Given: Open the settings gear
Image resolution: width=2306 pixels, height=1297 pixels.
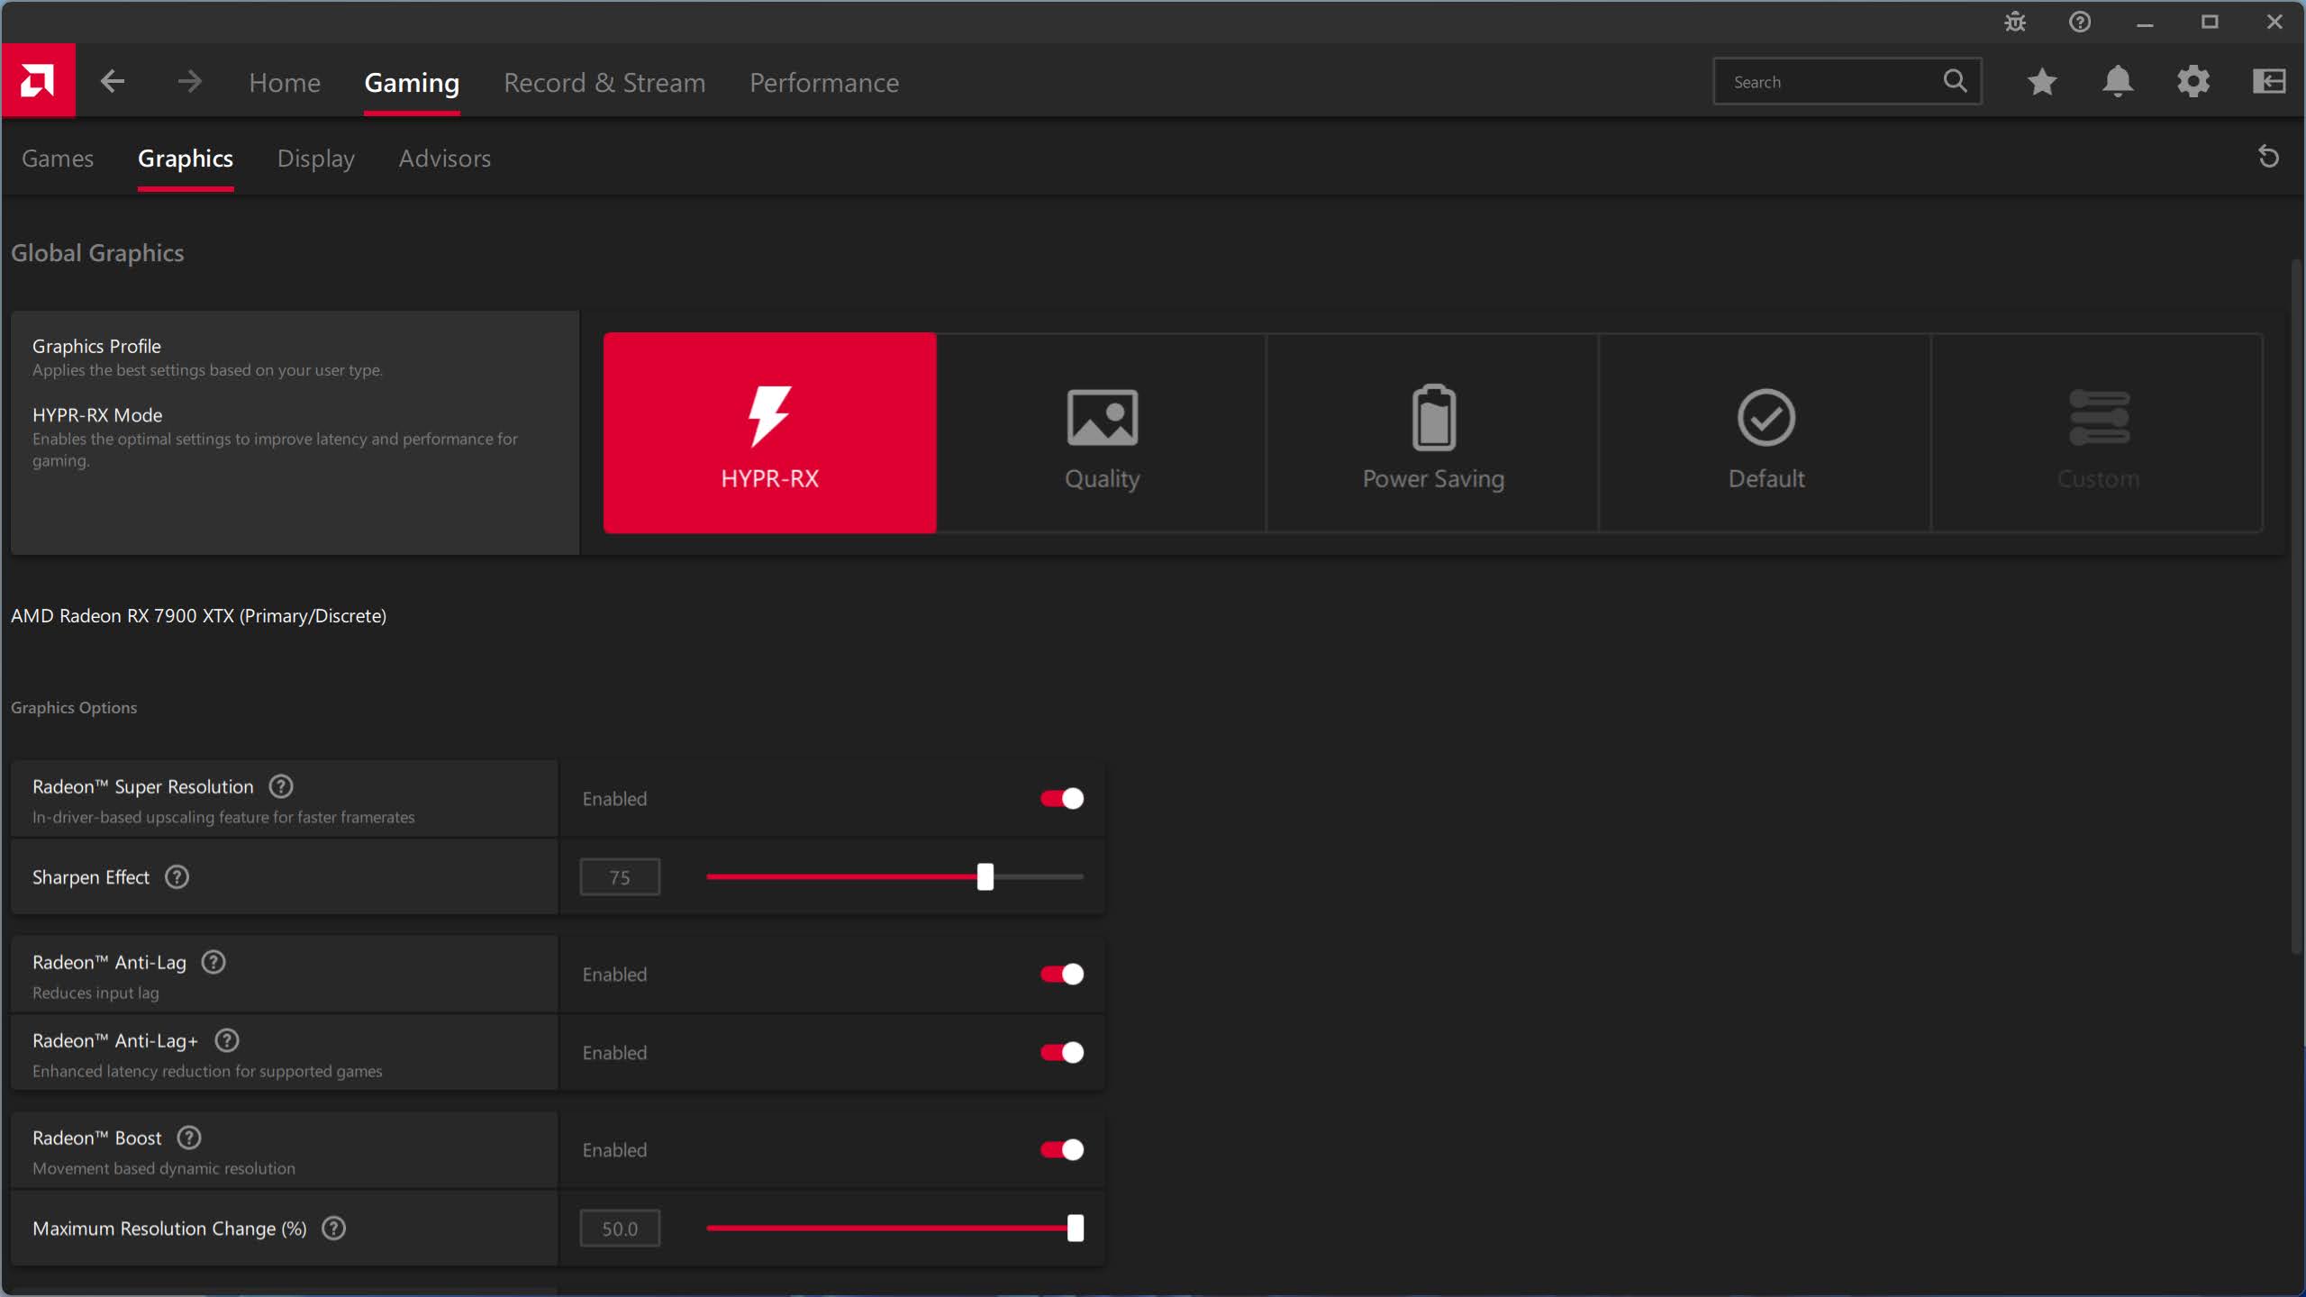Looking at the screenshot, I should tap(2193, 81).
